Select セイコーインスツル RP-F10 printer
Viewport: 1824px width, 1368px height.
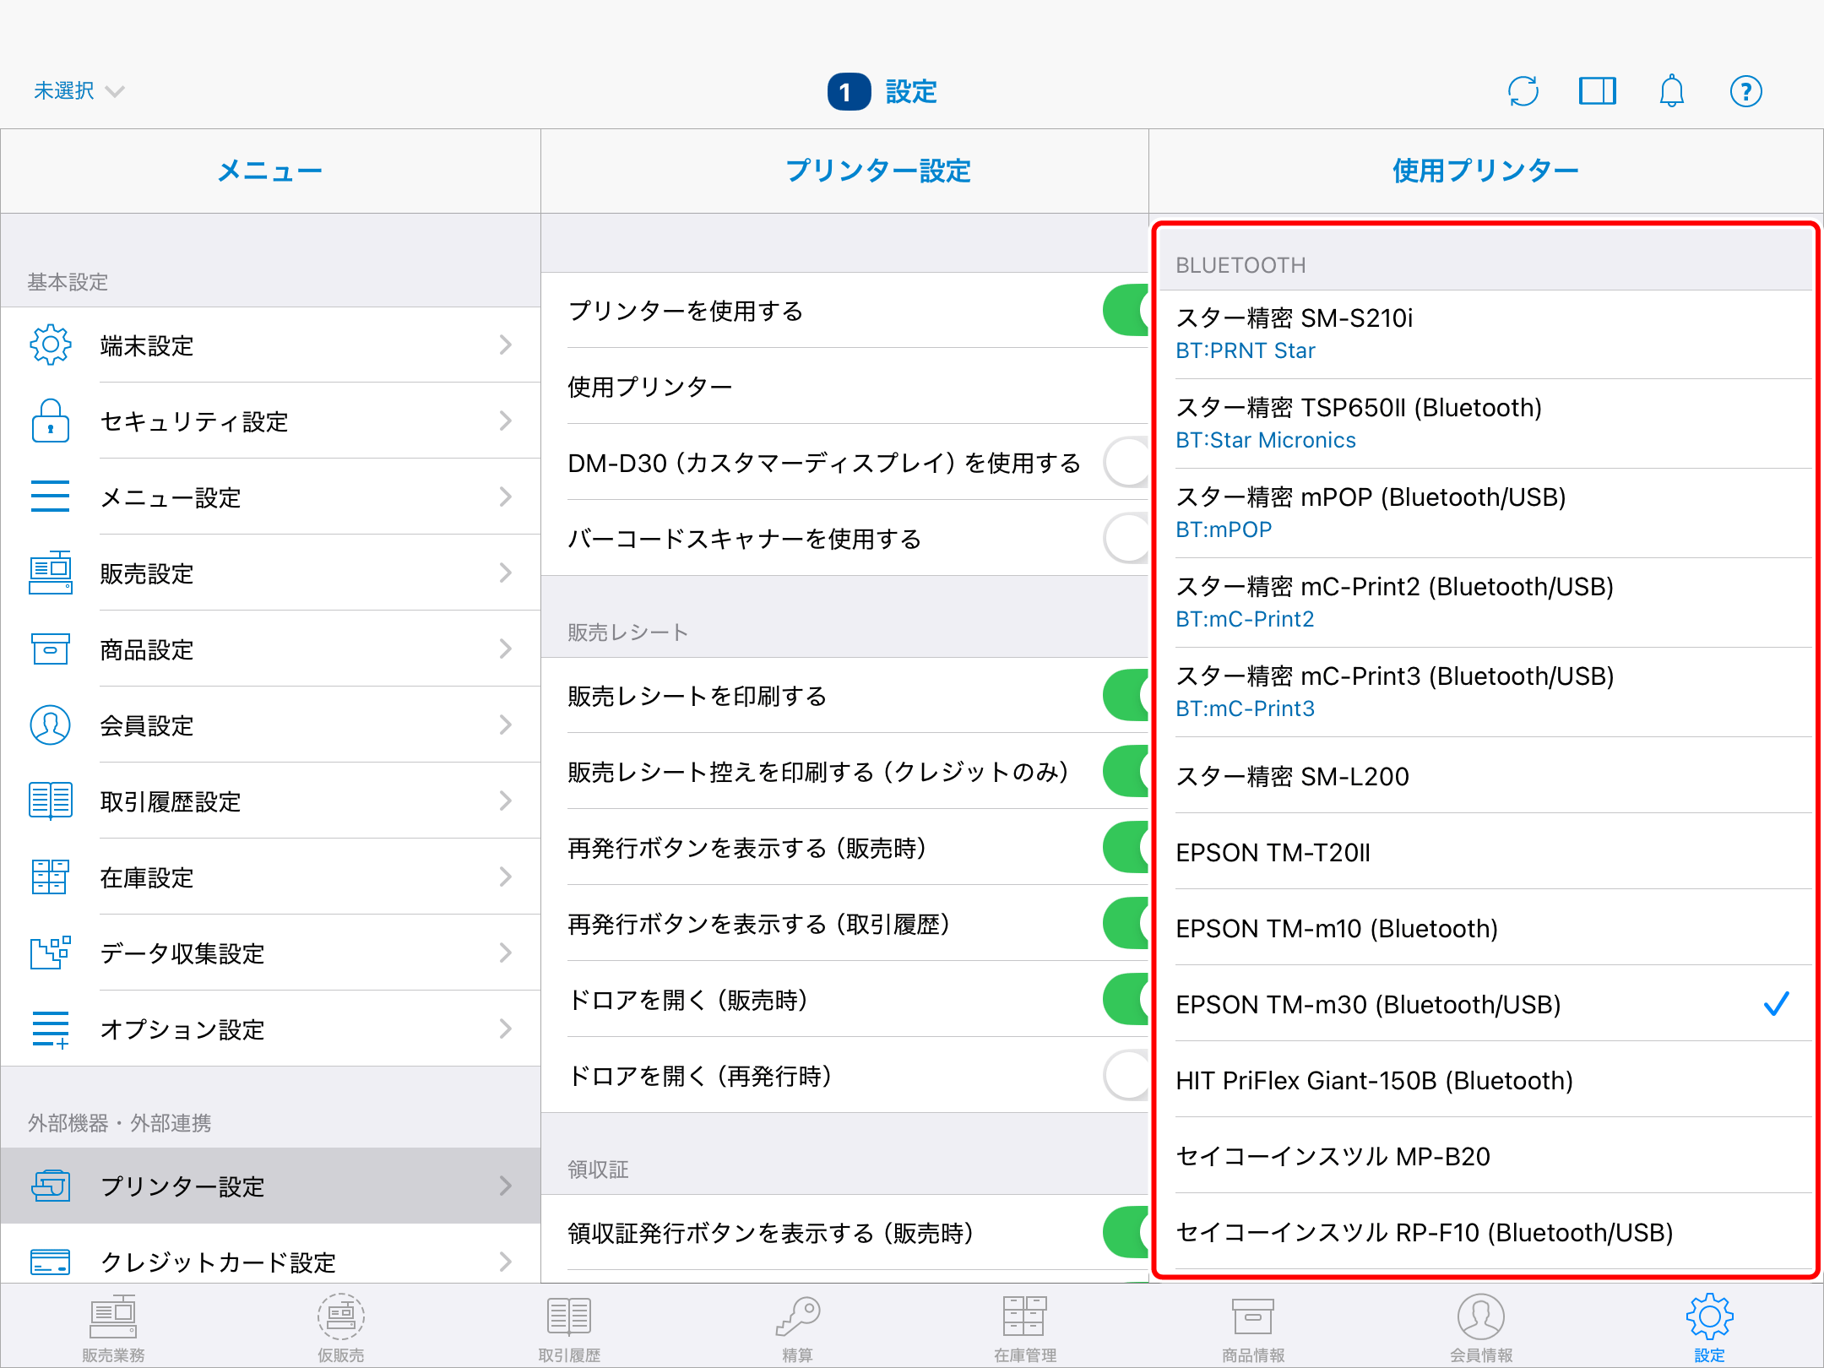(x=1486, y=1232)
